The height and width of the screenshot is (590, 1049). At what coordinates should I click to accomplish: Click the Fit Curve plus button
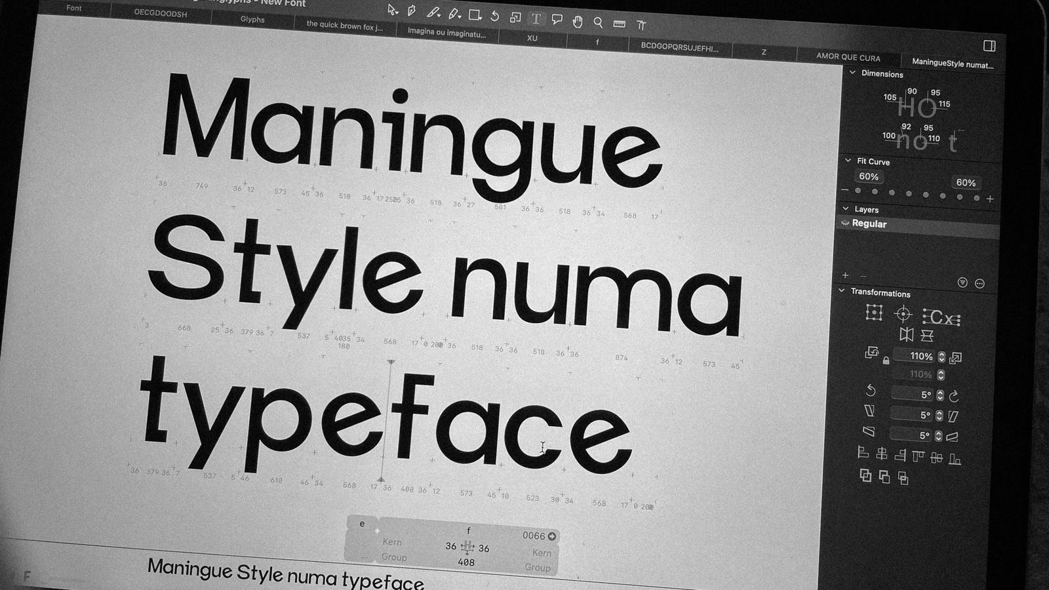[990, 199]
